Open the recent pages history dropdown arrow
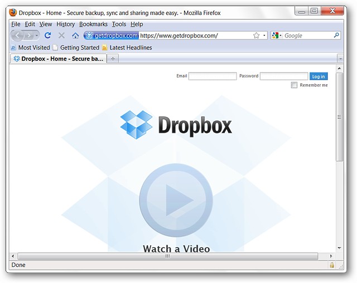This screenshot has height=283, width=357. 37,36
